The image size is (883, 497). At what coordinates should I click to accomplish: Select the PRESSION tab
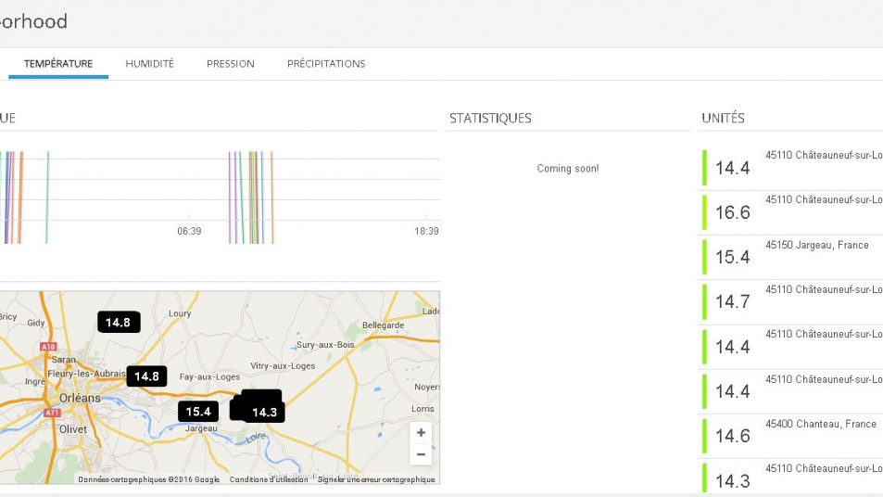(231, 64)
